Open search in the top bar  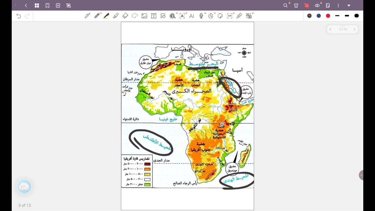[285, 6]
